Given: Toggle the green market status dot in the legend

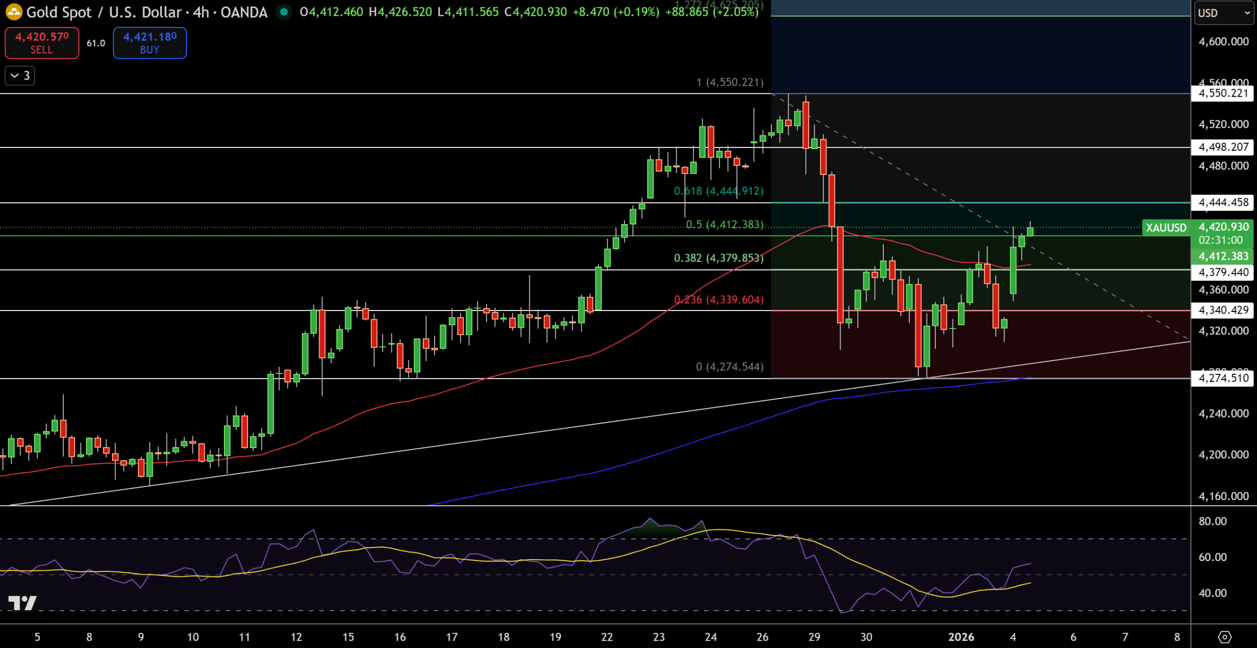Looking at the screenshot, I should pos(283,12).
